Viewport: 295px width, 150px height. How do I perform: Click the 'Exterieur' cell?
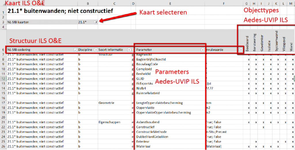pyautogui.click(x=170, y=141)
